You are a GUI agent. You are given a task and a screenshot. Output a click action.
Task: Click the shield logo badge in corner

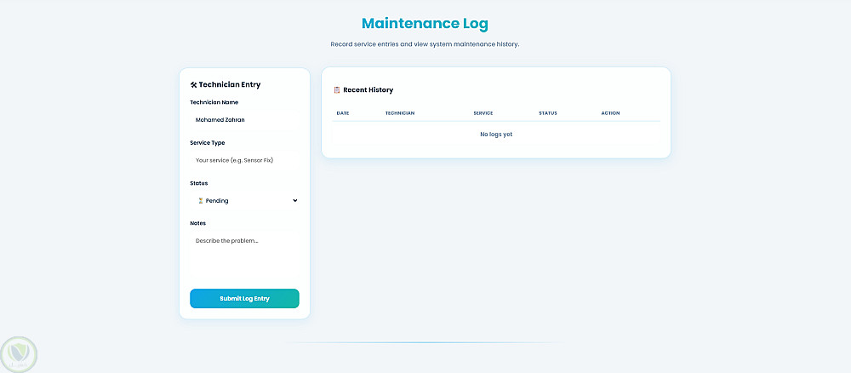pos(19,355)
